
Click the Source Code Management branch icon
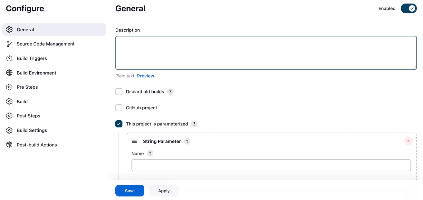(9, 44)
